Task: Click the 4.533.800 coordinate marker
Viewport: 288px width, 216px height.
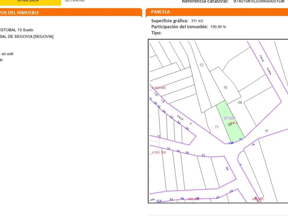Action: point(159,88)
